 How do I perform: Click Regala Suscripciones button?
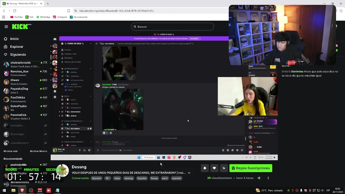click(x=251, y=168)
